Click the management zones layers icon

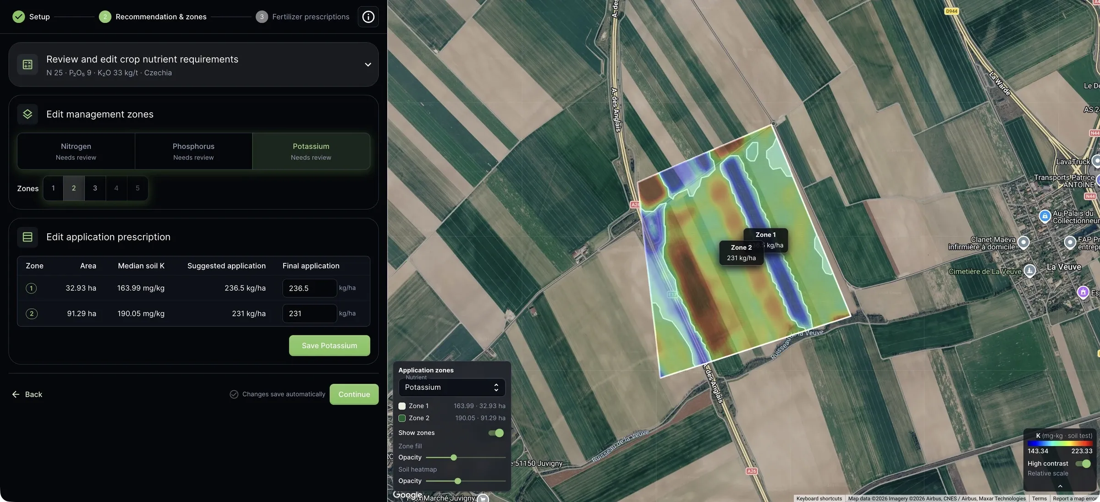click(27, 114)
